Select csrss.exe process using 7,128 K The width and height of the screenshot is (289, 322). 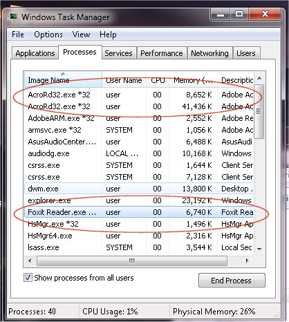pyautogui.click(x=139, y=177)
